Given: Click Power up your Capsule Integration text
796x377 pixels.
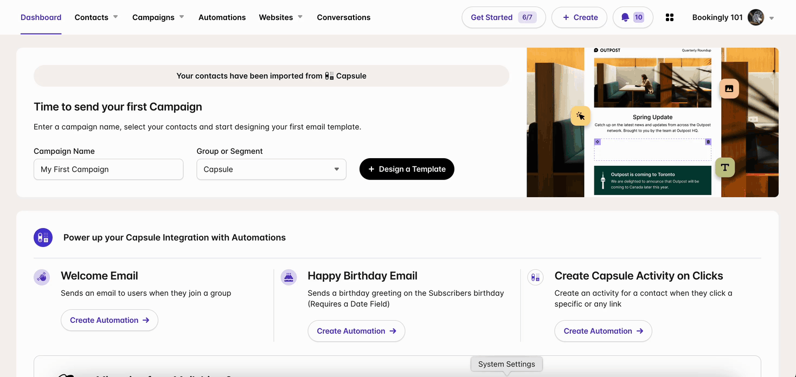Looking at the screenshot, I should (x=175, y=237).
